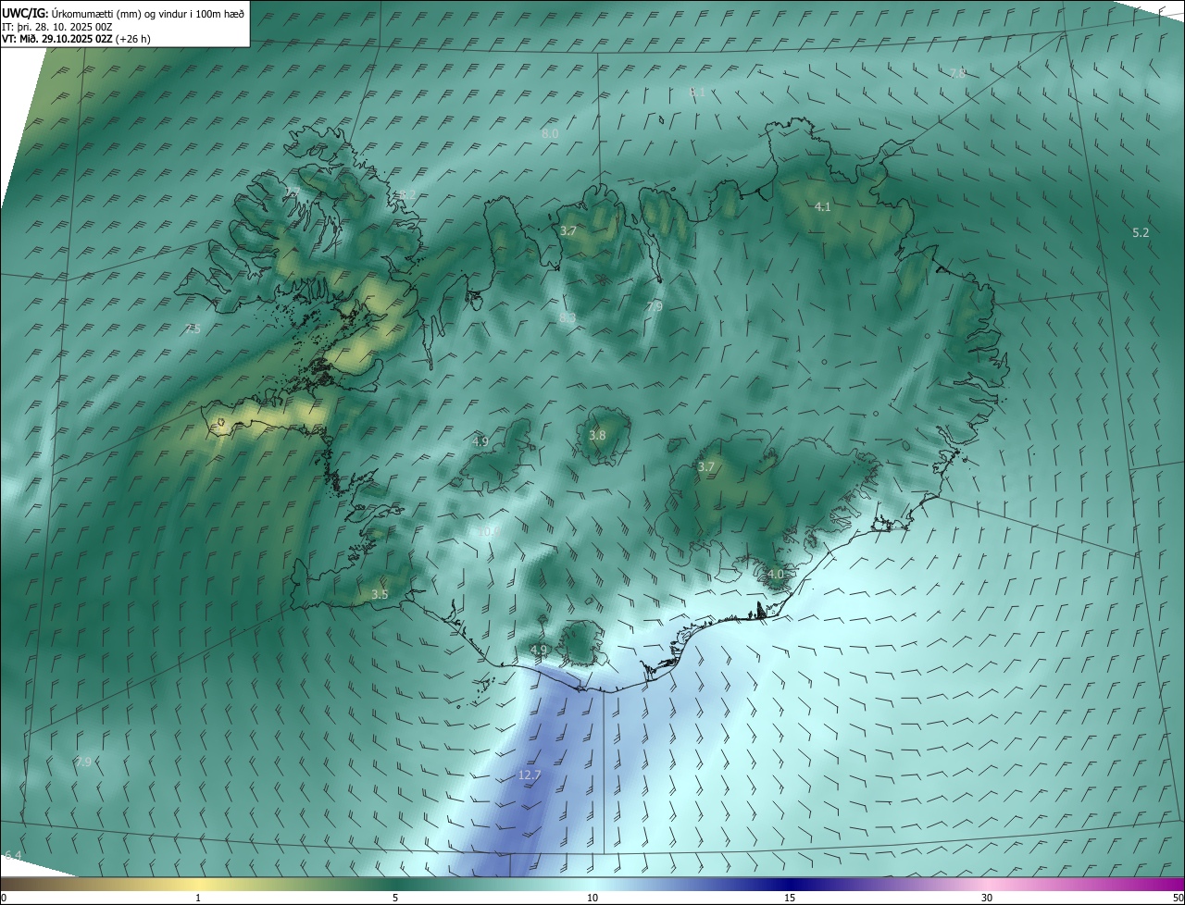Click the initial time line 'IT: þri. 28. 10. 2025 00Z'
This screenshot has height=905, width=1185.
57,26
